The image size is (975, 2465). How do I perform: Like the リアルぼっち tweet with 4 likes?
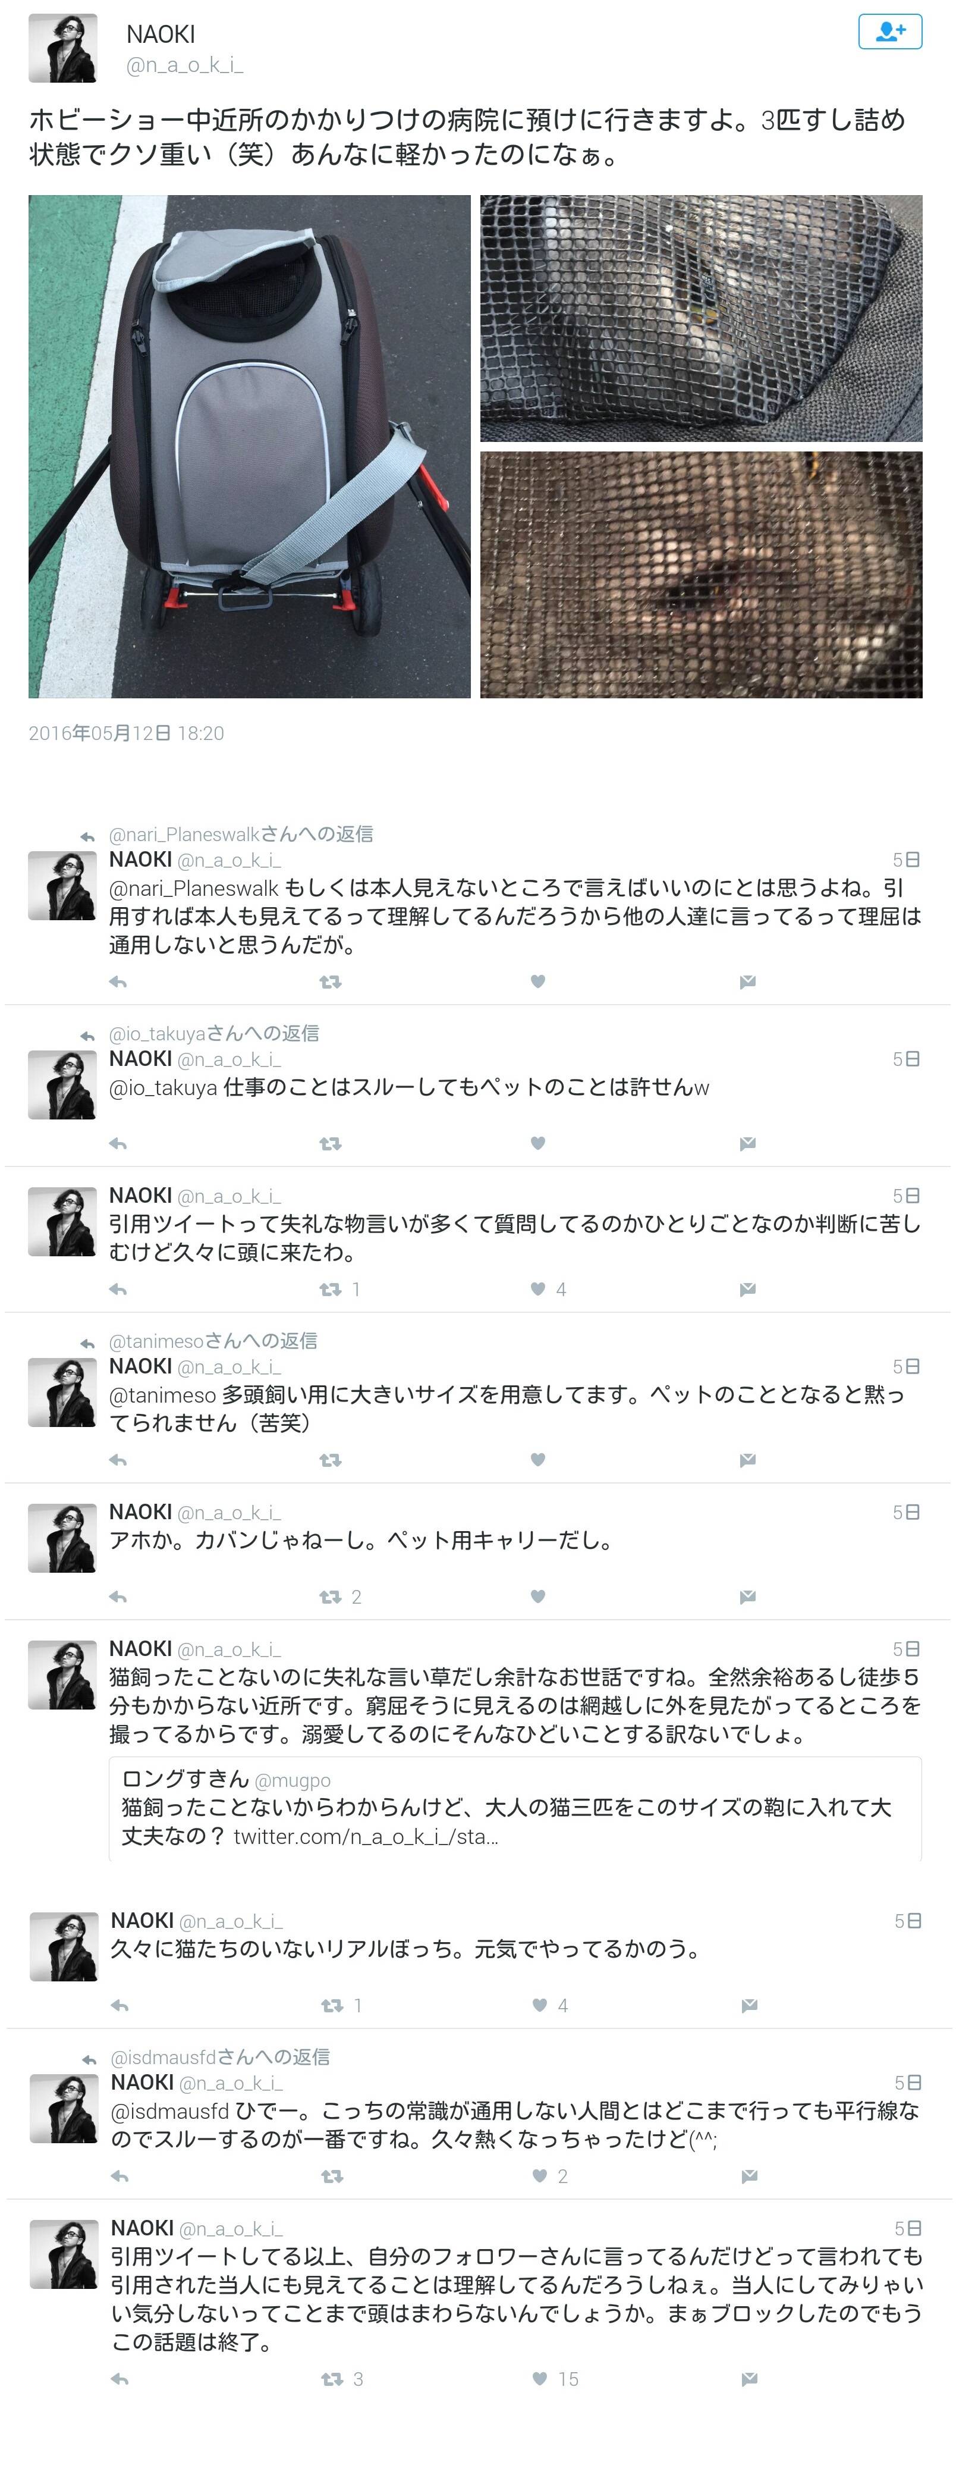540,2005
